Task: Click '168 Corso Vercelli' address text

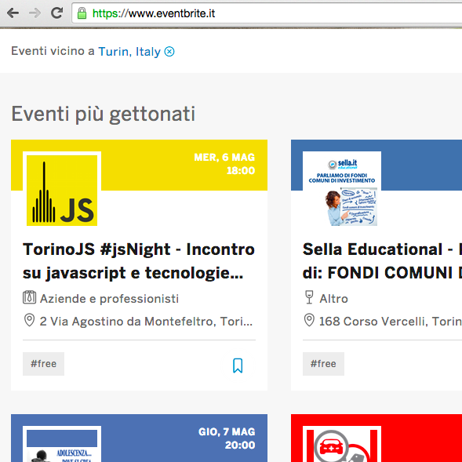Action: click(x=391, y=321)
